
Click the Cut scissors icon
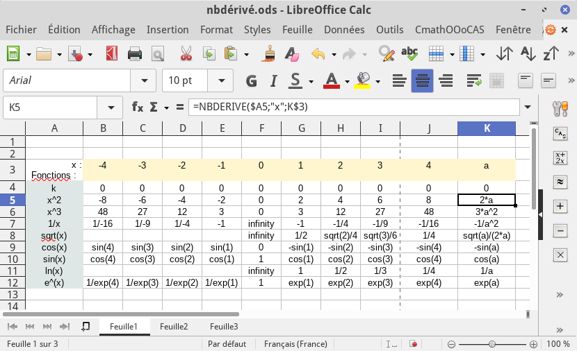tap(186, 54)
